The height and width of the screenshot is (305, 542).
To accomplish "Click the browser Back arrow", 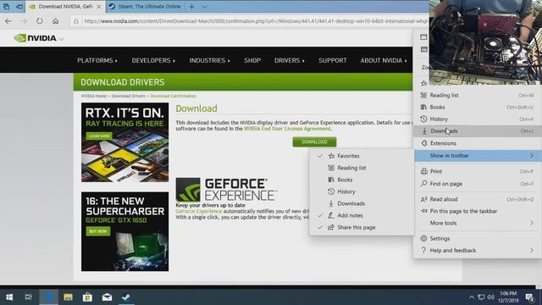I will [8, 21].
